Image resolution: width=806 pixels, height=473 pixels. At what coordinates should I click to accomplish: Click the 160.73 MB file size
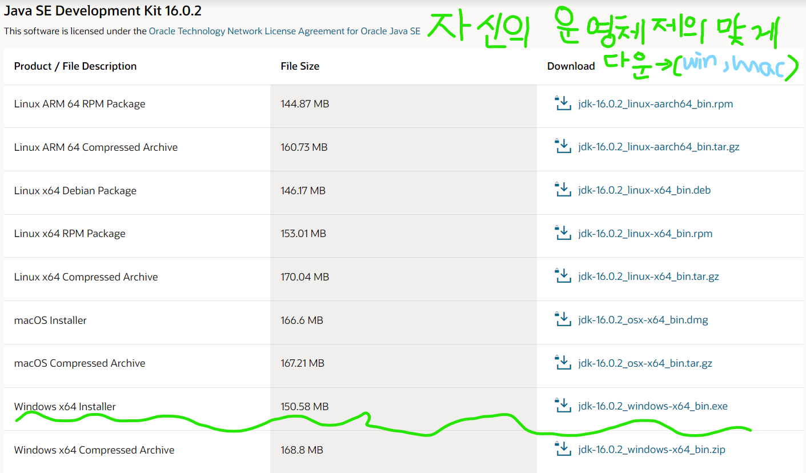click(x=304, y=147)
